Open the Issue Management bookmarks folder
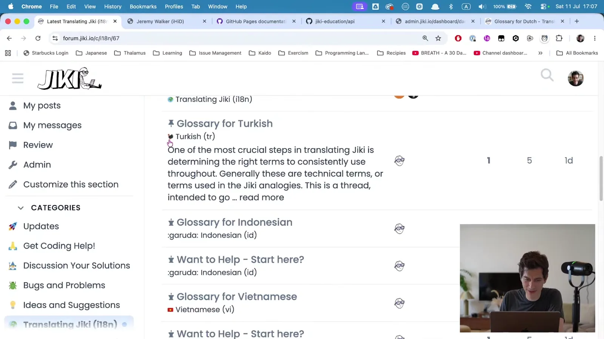 pos(215,53)
